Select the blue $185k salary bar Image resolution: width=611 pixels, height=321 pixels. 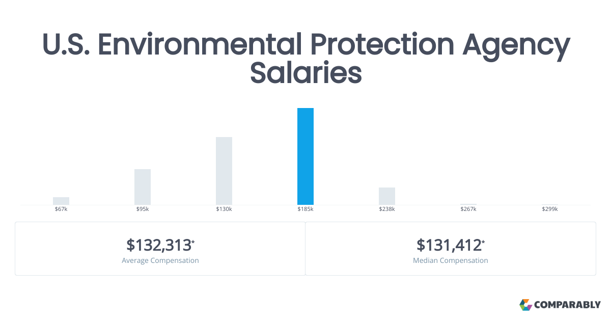pyautogui.click(x=305, y=156)
